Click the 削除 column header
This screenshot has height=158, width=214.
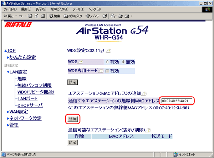tap(80, 136)
